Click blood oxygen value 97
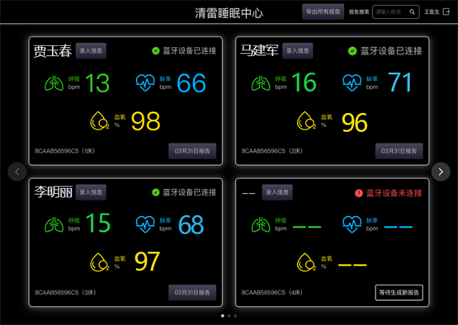The image size is (458, 325). (x=147, y=261)
